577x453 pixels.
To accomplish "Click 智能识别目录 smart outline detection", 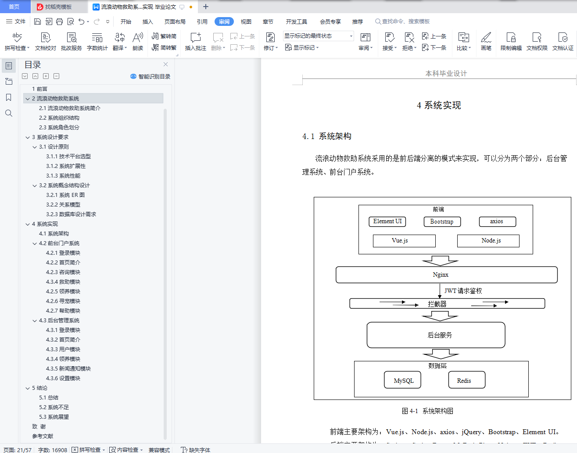I will coord(150,76).
